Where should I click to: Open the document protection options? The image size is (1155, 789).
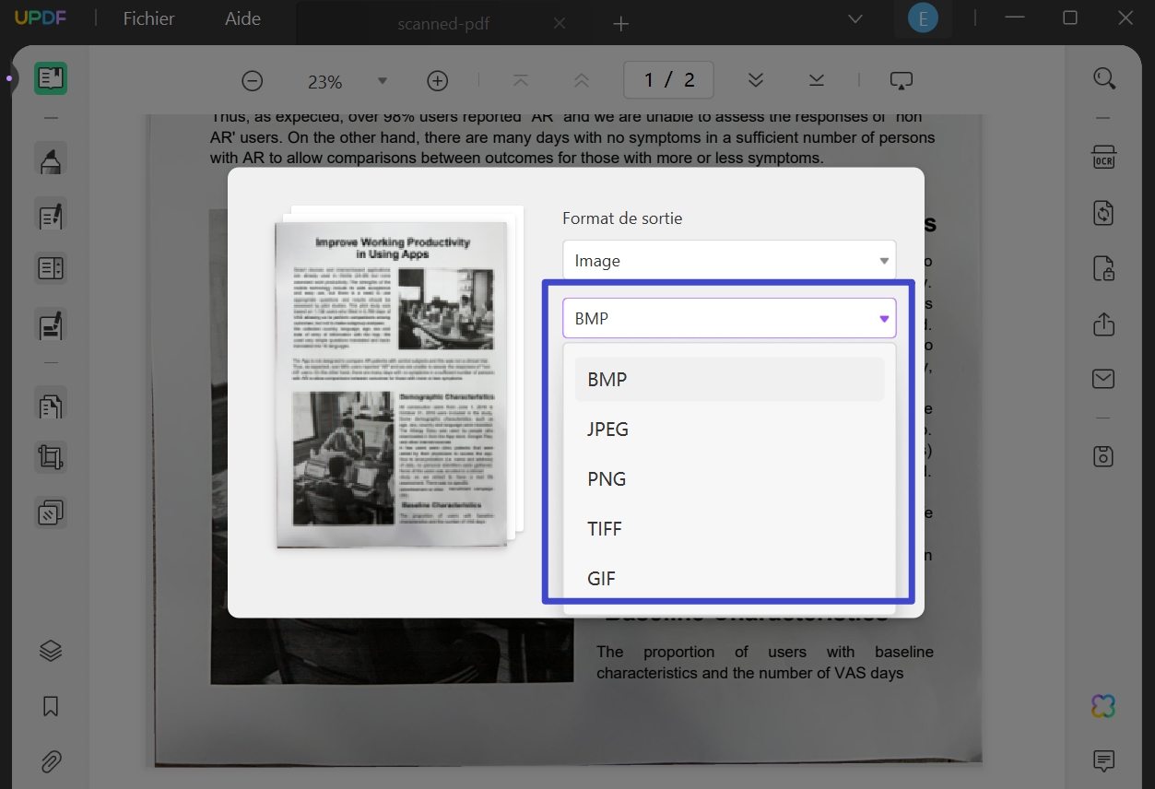[1103, 268]
